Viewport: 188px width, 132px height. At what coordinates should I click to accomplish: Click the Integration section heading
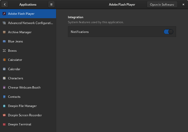[76, 17]
